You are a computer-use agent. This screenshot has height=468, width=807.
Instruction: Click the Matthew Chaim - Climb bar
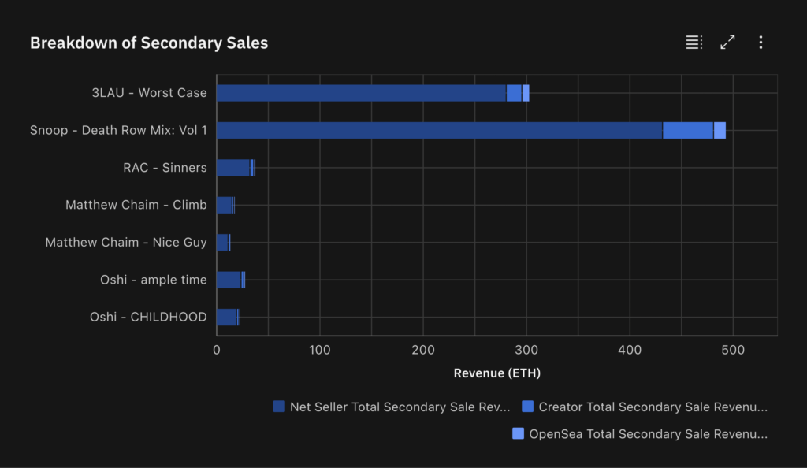click(x=224, y=205)
